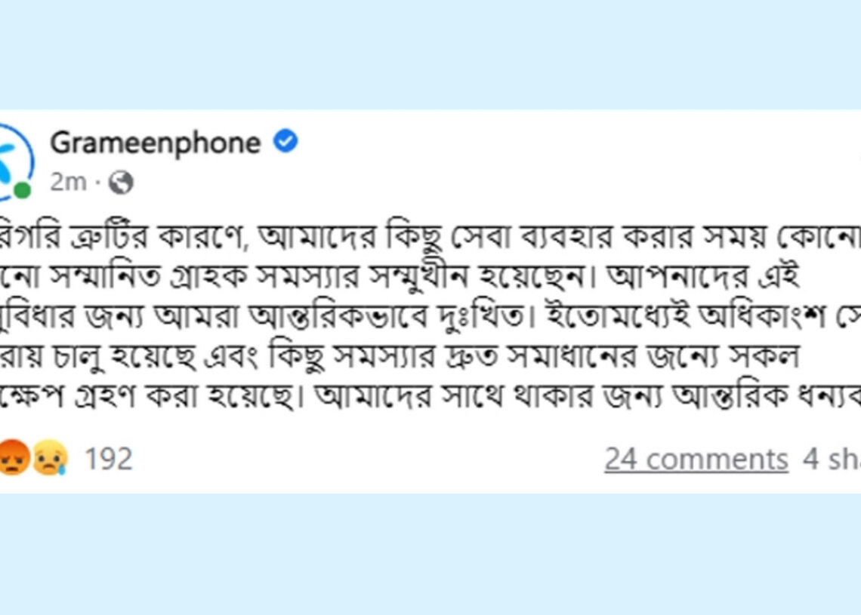The image size is (861, 615).
Task: Click the "2m" post timestamp
Action: [68, 182]
